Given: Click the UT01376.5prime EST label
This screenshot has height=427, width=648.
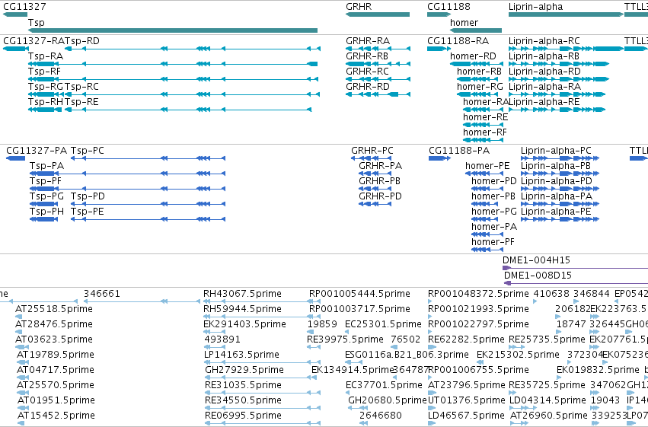Looking at the screenshot, I should (x=467, y=400).
